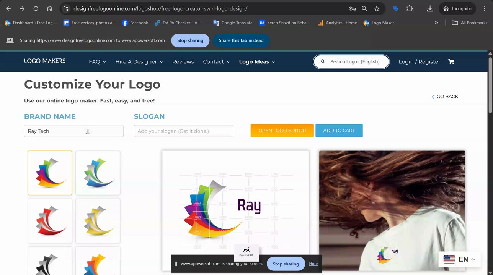Open the Reviews page
The image size is (493, 275).
click(x=183, y=62)
